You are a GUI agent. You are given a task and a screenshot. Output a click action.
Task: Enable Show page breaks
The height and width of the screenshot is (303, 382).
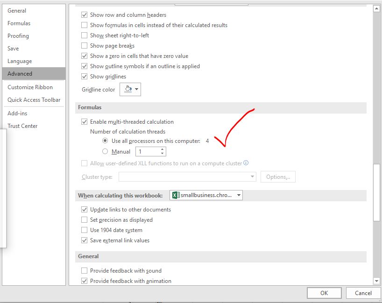click(x=85, y=46)
